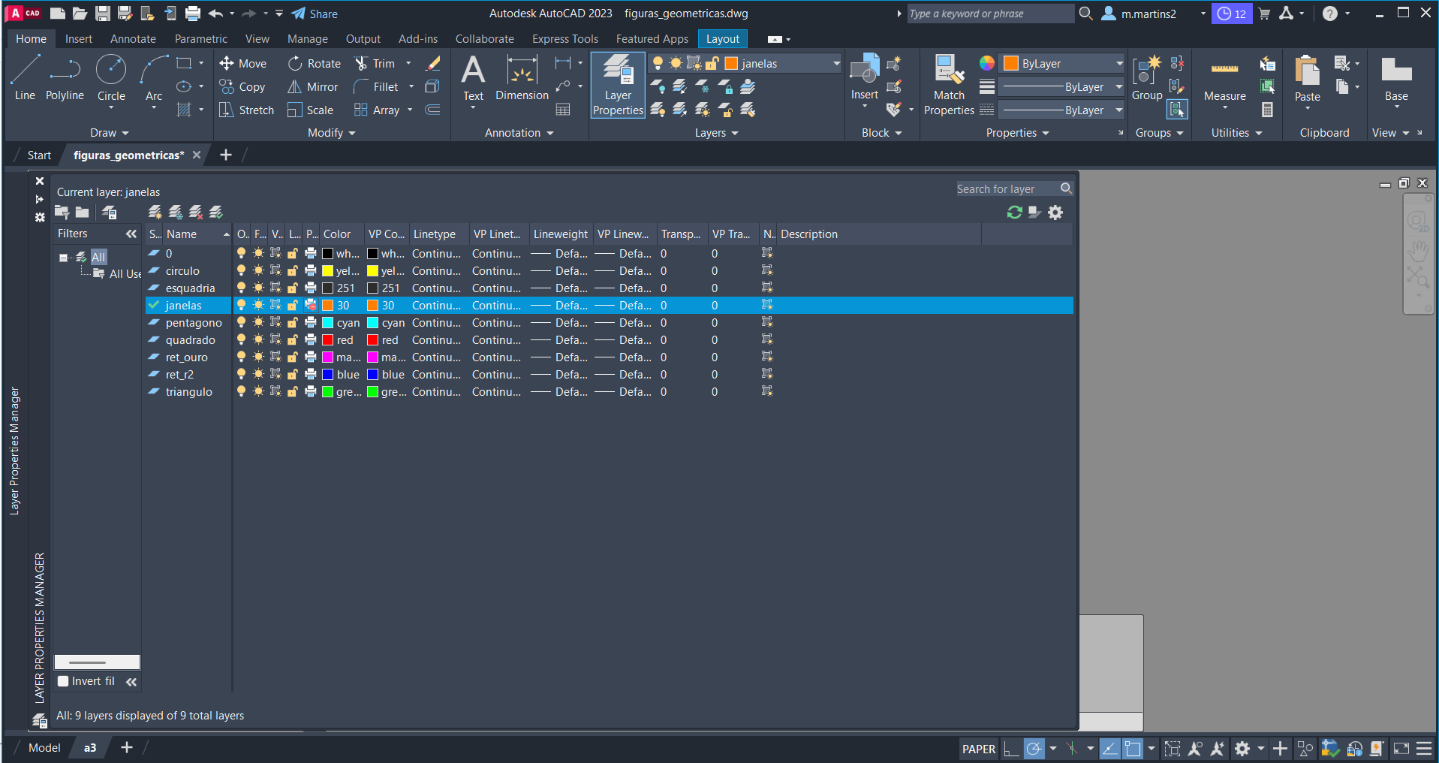Expand the Modify panel
This screenshot has width=1439, height=763.
click(332, 133)
